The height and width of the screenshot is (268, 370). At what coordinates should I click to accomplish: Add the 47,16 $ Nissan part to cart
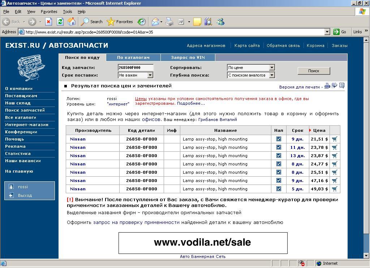click(335, 181)
